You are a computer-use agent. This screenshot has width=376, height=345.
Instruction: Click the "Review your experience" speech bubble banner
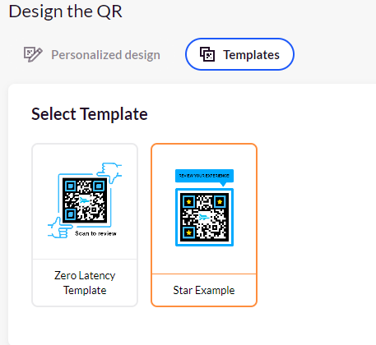(204, 176)
